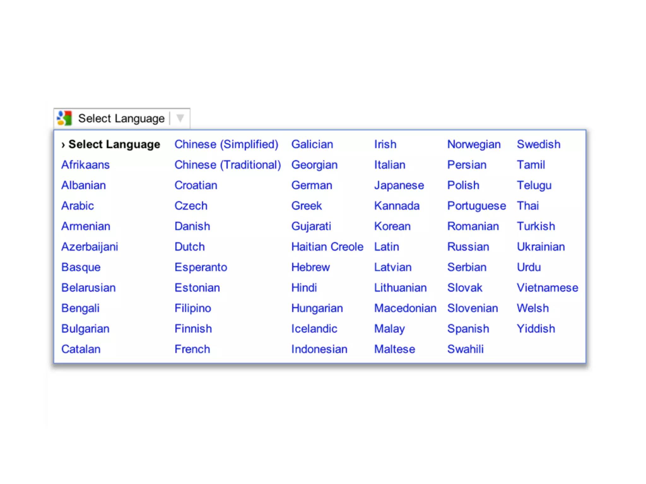
Task: Select Galician from the menu
Action: point(312,144)
